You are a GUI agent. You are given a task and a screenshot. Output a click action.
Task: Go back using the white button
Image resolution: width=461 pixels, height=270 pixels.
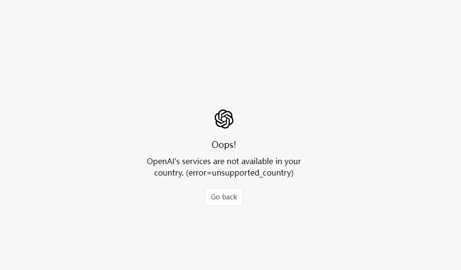224,197
